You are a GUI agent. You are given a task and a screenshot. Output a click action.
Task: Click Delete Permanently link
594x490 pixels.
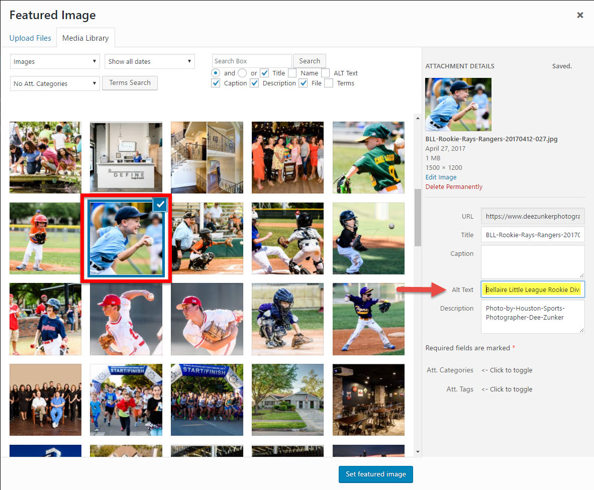454,187
